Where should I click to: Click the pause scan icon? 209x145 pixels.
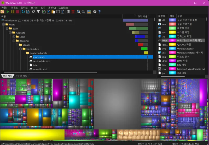tap(13, 12)
